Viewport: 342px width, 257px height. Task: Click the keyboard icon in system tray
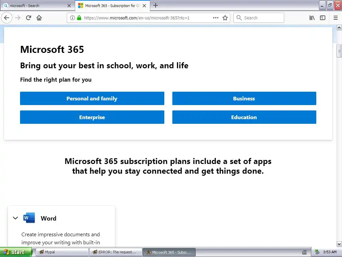pyautogui.click(x=305, y=252)
